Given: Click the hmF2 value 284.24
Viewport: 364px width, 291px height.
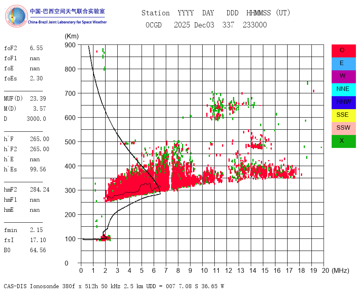Looking at the screenshot, I should click(x=40, y=190).
